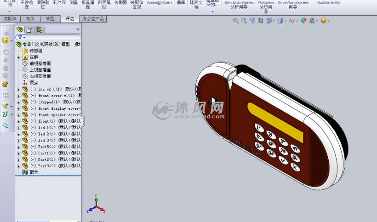Switch to the 办公室产品 tab
The width and height of the screenshot is (377, 222).
pyautogui.click(x=93, y=19)
